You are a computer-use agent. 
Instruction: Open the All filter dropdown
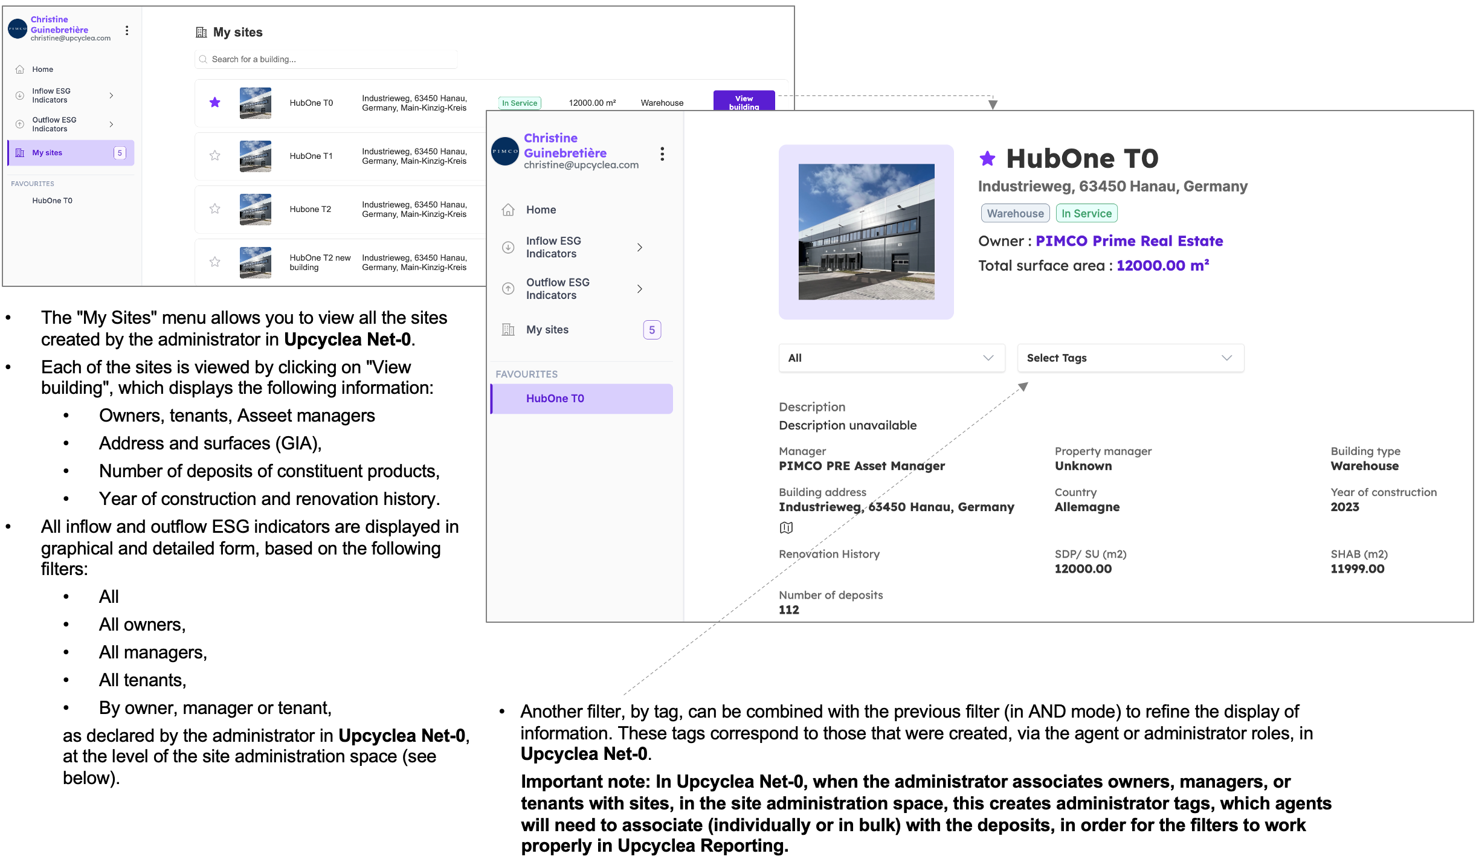coord(892,358)
